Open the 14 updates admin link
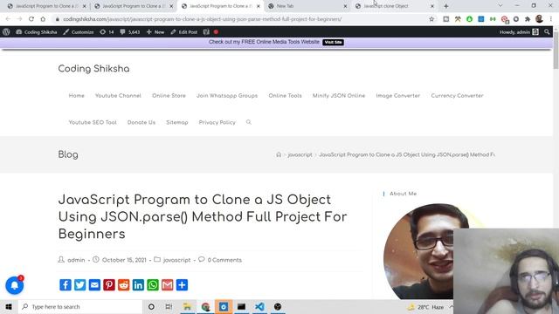Viewport: 559px width, 314px height. [107, 31]
